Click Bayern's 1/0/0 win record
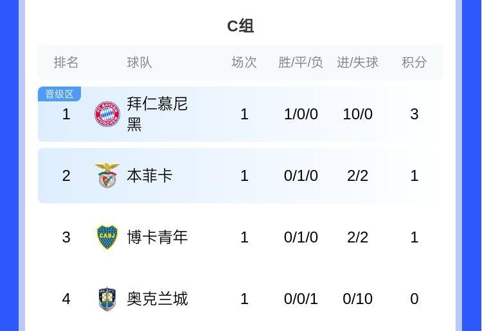Screen dimensions: 482x331 point(301,114)
